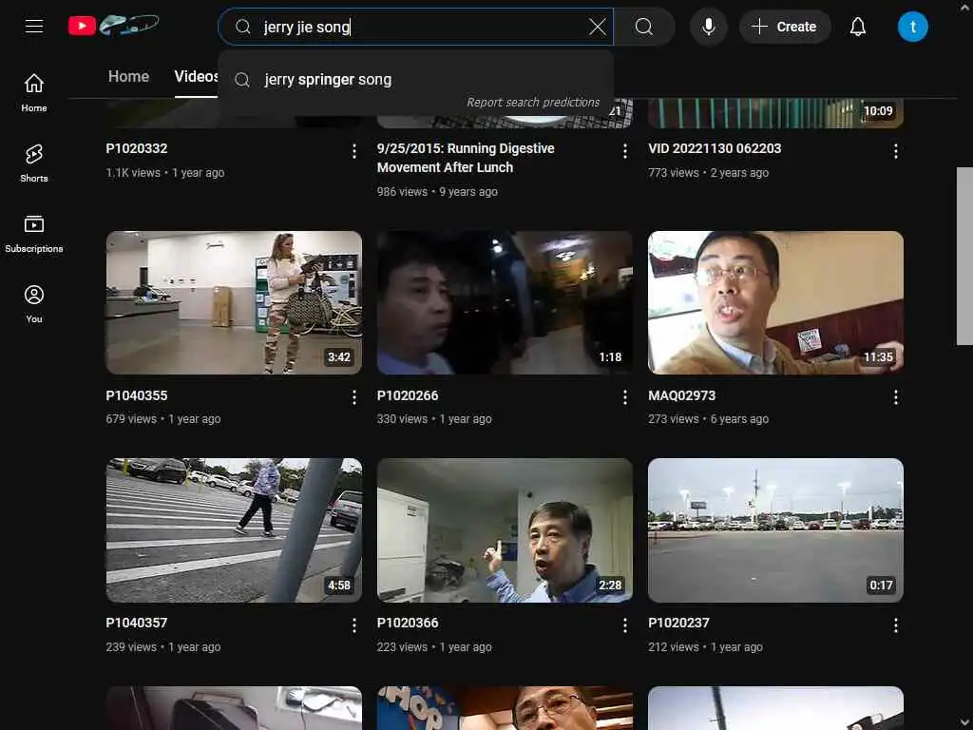Viewport: 973px width, 730px height.
Task: Open options menu for P1020266
Action: 625,397
